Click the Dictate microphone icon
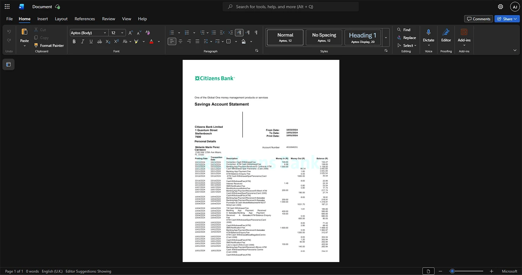Viewport: 522px width, 275px height. 428,32
